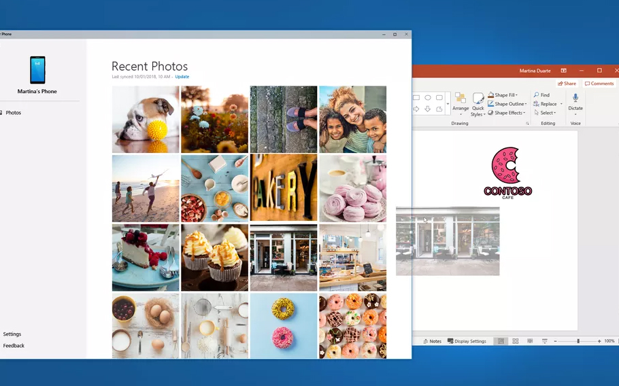Select Photos in the phone sidebar
Image resolution: width=619 pixels, height=386 pixels.
pos(14,113)
